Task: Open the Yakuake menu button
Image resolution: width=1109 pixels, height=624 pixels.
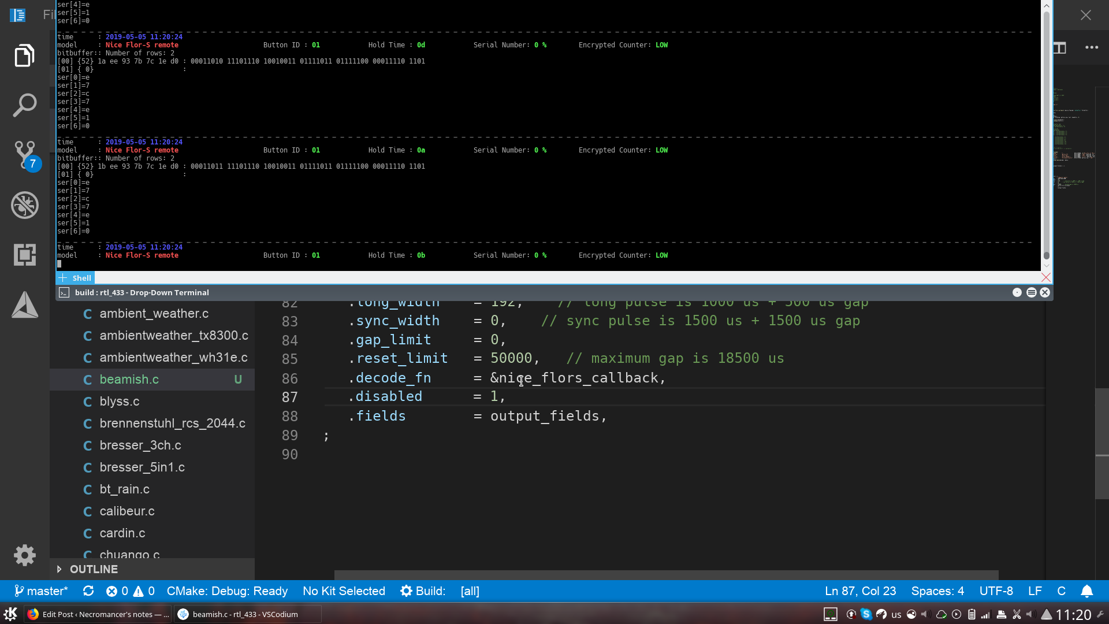Action: 1031,292
